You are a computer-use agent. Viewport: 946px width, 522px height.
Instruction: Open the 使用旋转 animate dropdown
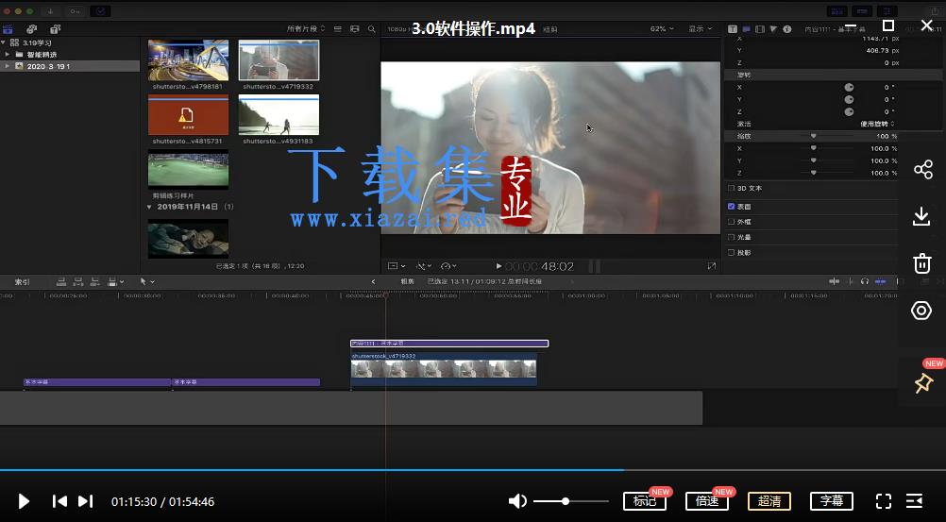tap(878, 124)
